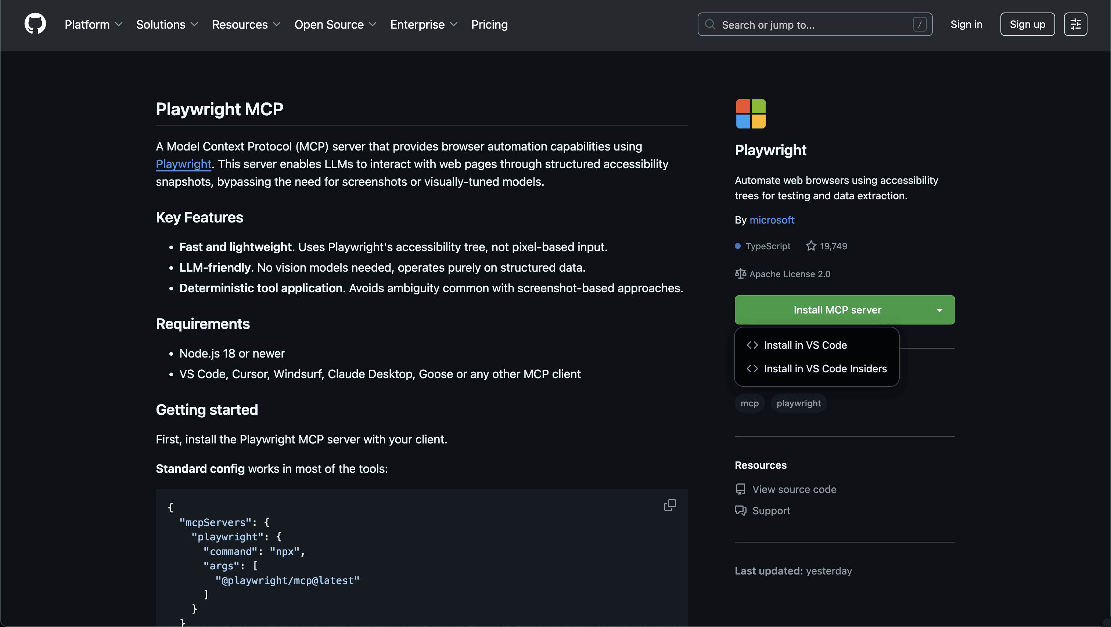1111x627 pixels.
Task: Focus the Search or jump to field
Action: [x=815, y=25]
